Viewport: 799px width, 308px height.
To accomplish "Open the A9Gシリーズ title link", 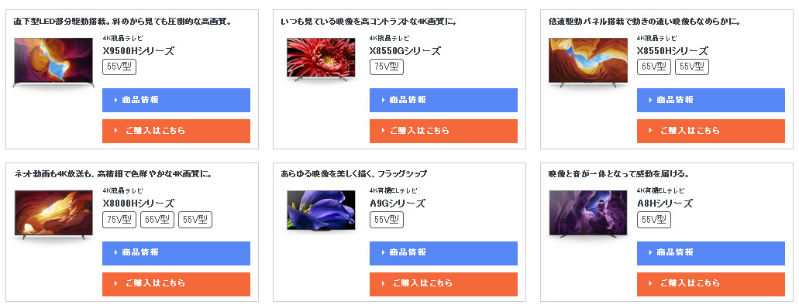I will [x=397, y=204].
